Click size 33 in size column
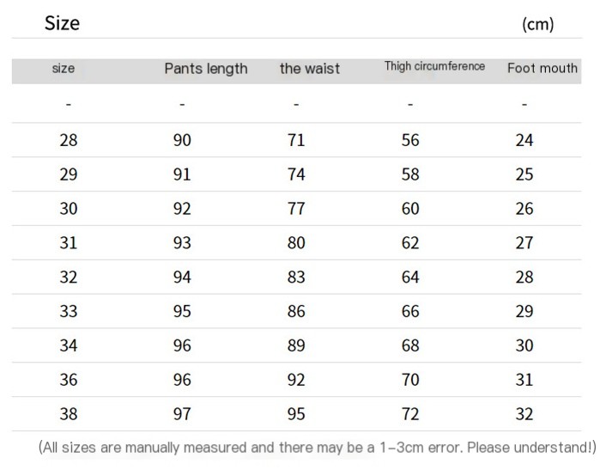Viewport: 600px width, 470px height. (69, 312)
